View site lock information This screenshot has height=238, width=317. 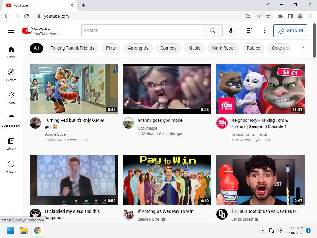39,16
